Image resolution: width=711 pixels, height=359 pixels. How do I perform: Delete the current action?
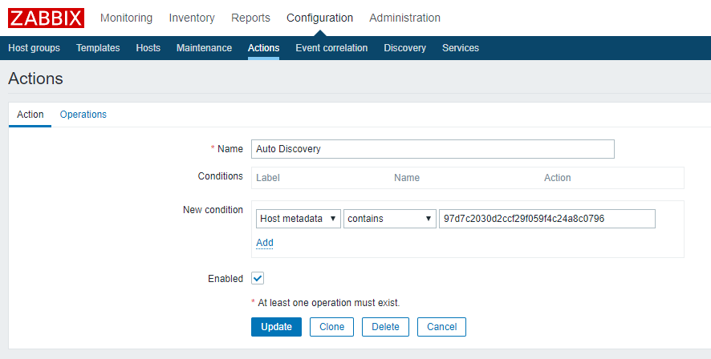[x=385, y=327]
